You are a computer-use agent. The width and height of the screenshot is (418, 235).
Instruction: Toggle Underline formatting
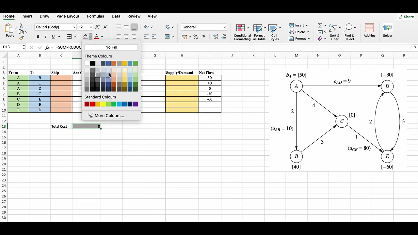pyautogui.click(x=53, y=37)
